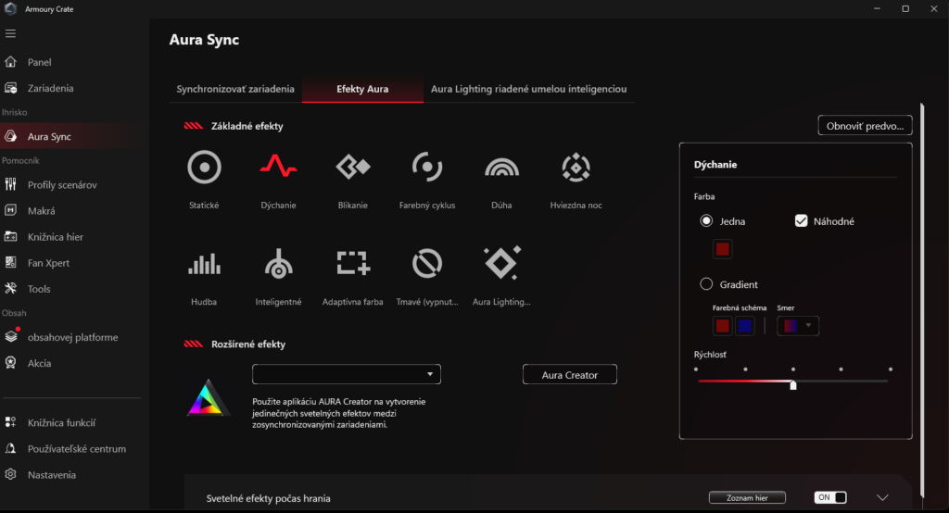Screen dimensions: 949x513
Task: Uncheck the Náhodné random checkbox
Action: (801, 220)
